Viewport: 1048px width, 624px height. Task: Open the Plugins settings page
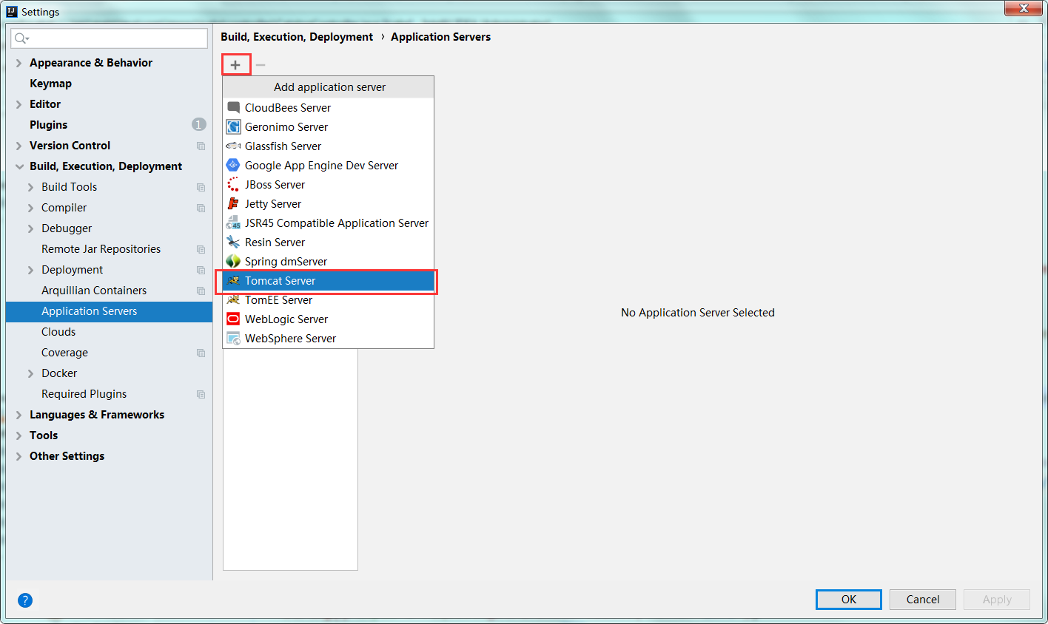pos(48,125)
